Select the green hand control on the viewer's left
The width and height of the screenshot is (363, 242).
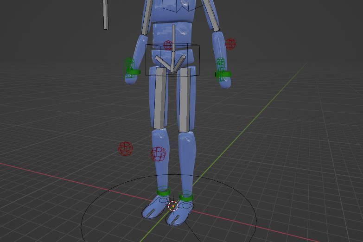(x=132, y=69)
